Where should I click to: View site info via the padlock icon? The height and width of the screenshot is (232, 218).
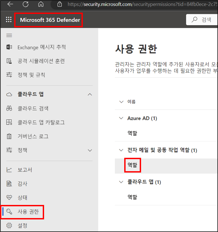(60, 4)
